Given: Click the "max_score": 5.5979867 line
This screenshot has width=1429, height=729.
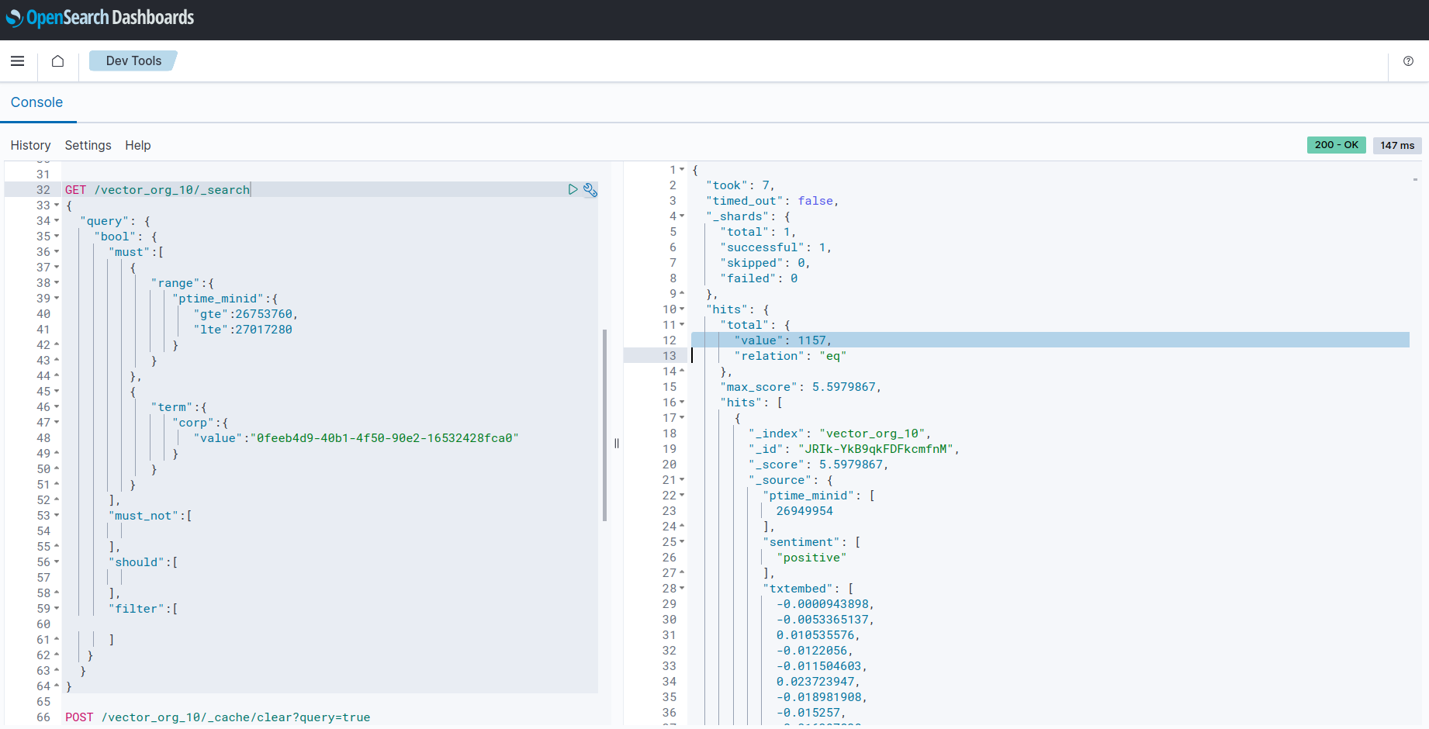Looking at the screenshot, I should coord(801,387).
